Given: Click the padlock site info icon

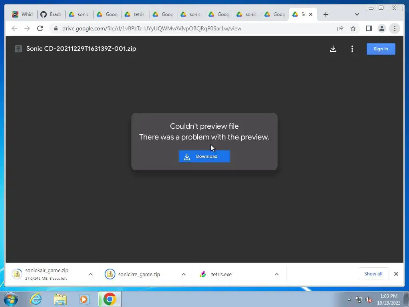Looking at the screenshot, I should click(56, 28).
